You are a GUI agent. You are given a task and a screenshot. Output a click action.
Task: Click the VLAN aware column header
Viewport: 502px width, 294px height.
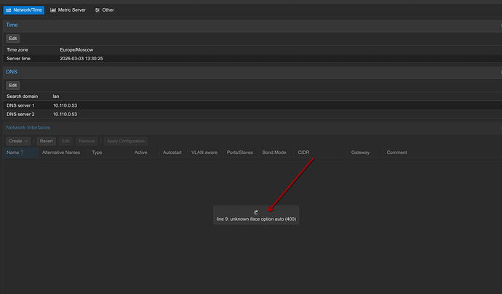pos(204,152)
